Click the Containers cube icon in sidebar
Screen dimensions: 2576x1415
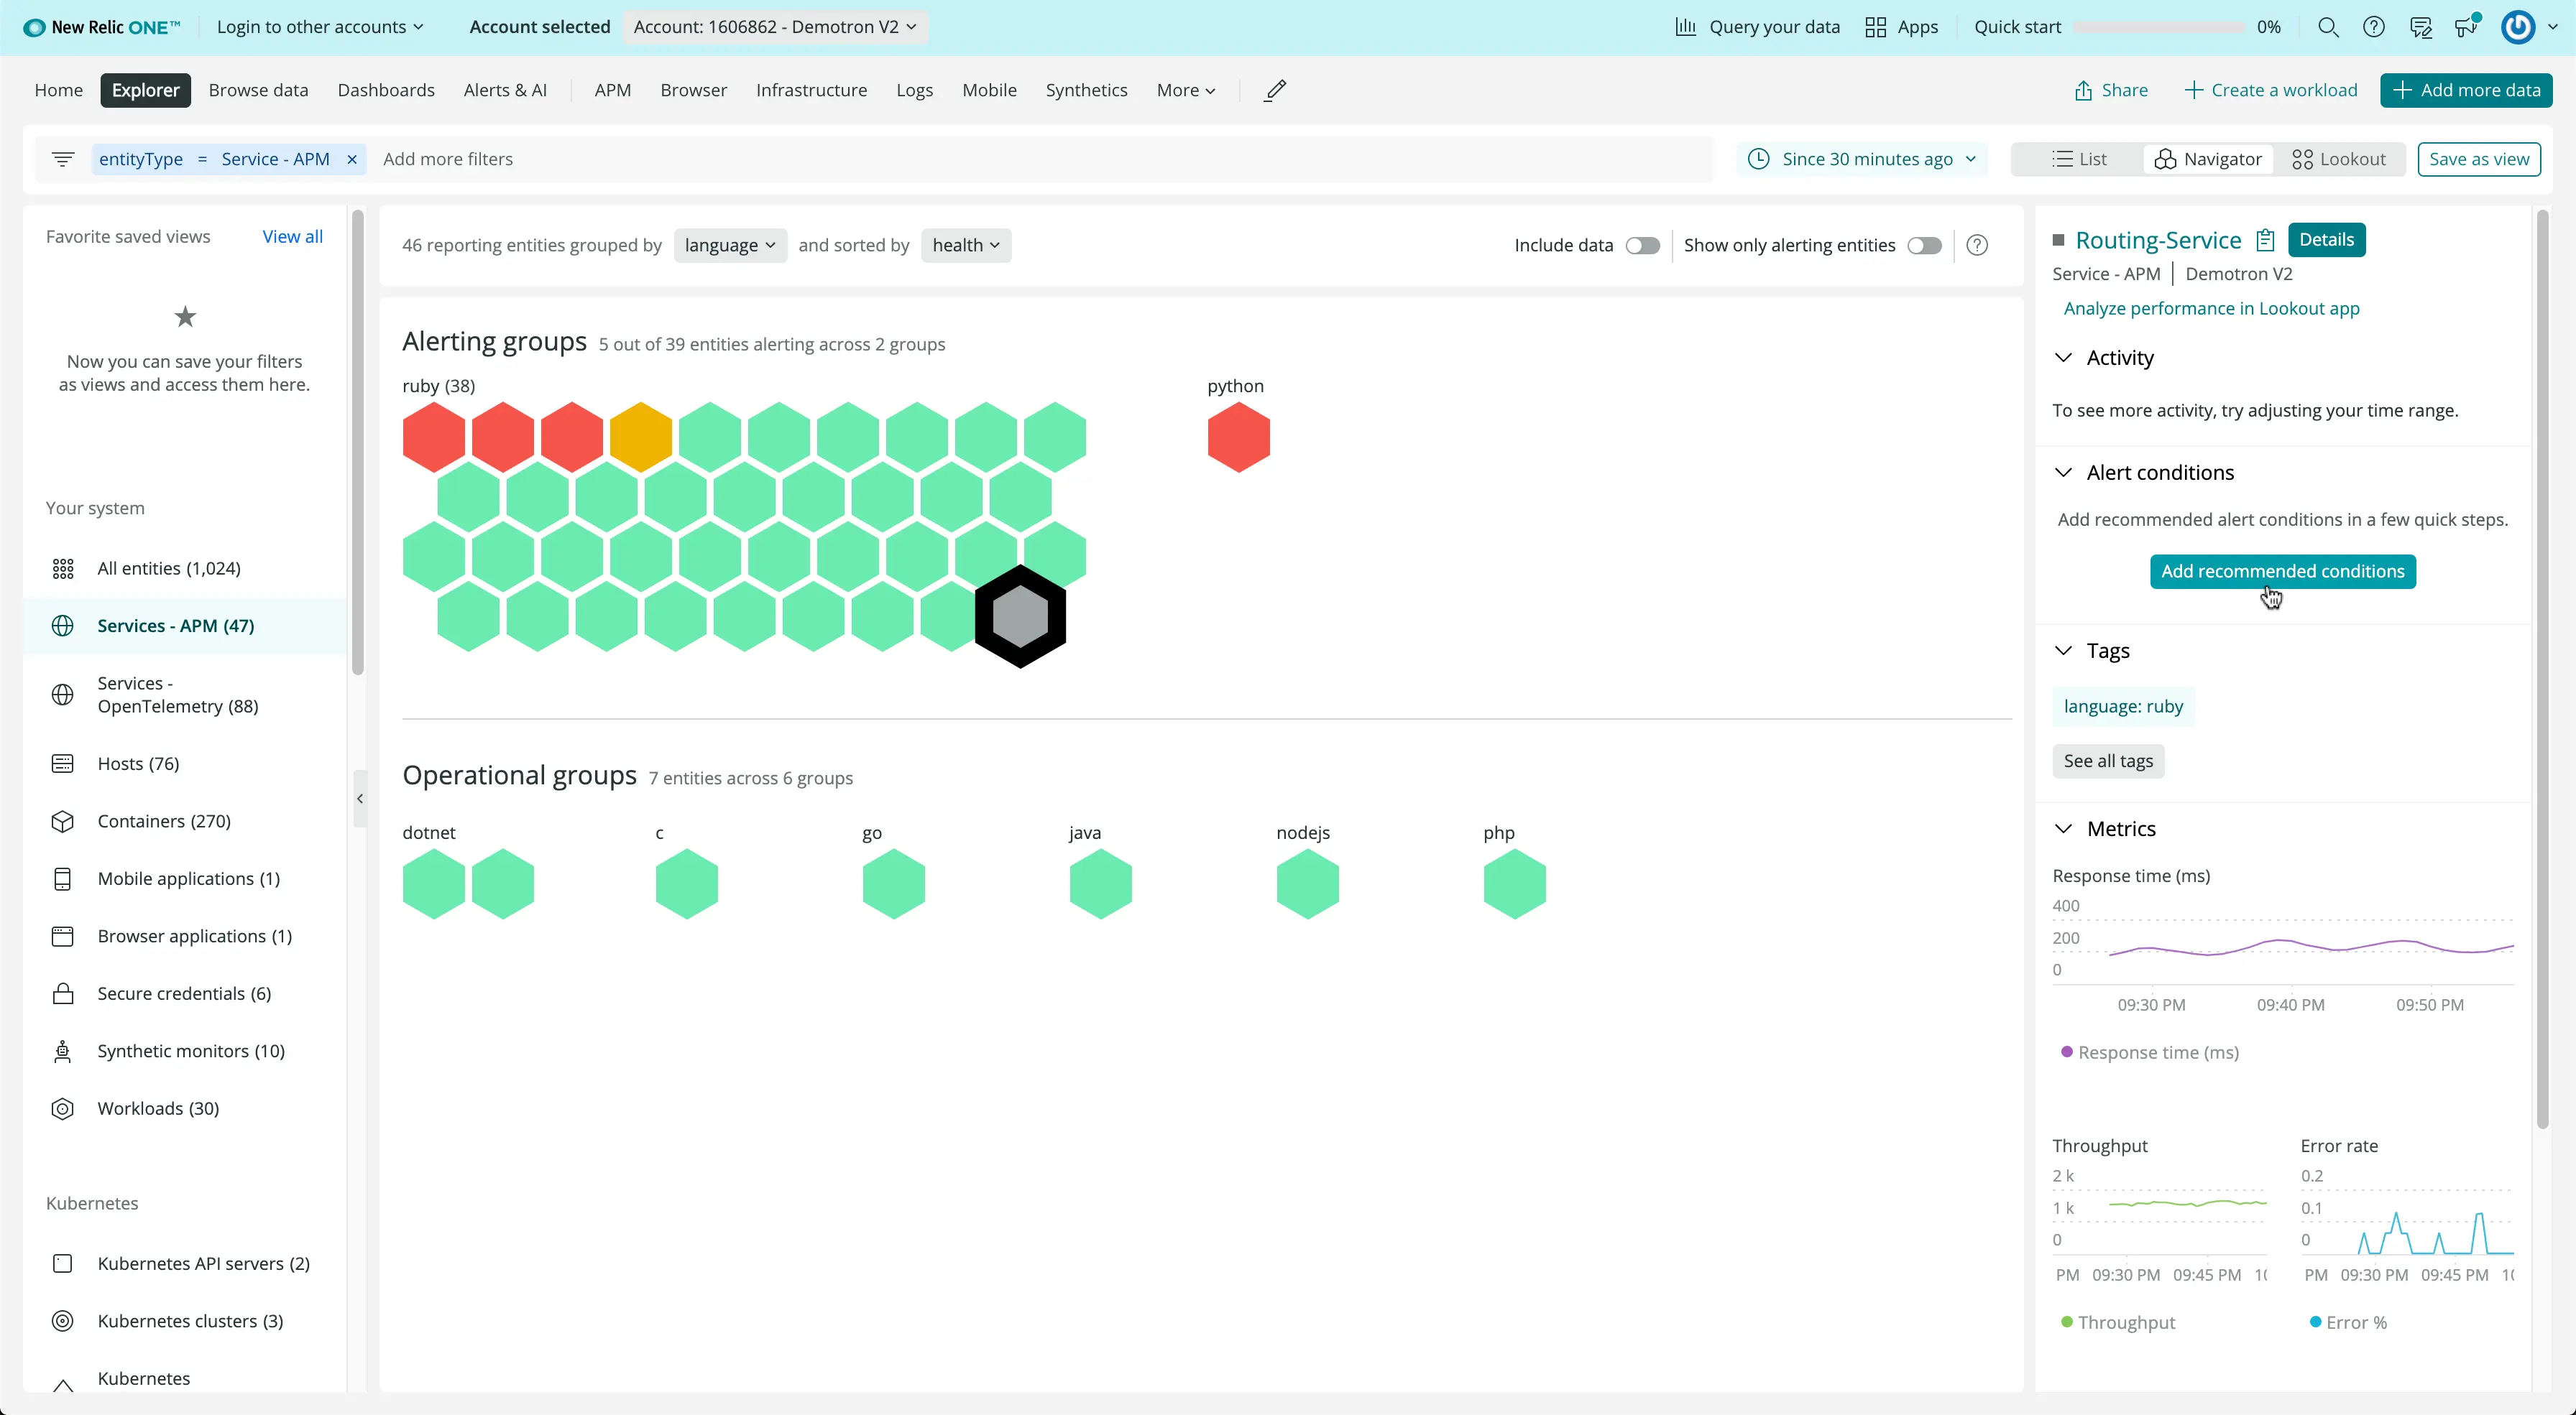click(63, 820)
